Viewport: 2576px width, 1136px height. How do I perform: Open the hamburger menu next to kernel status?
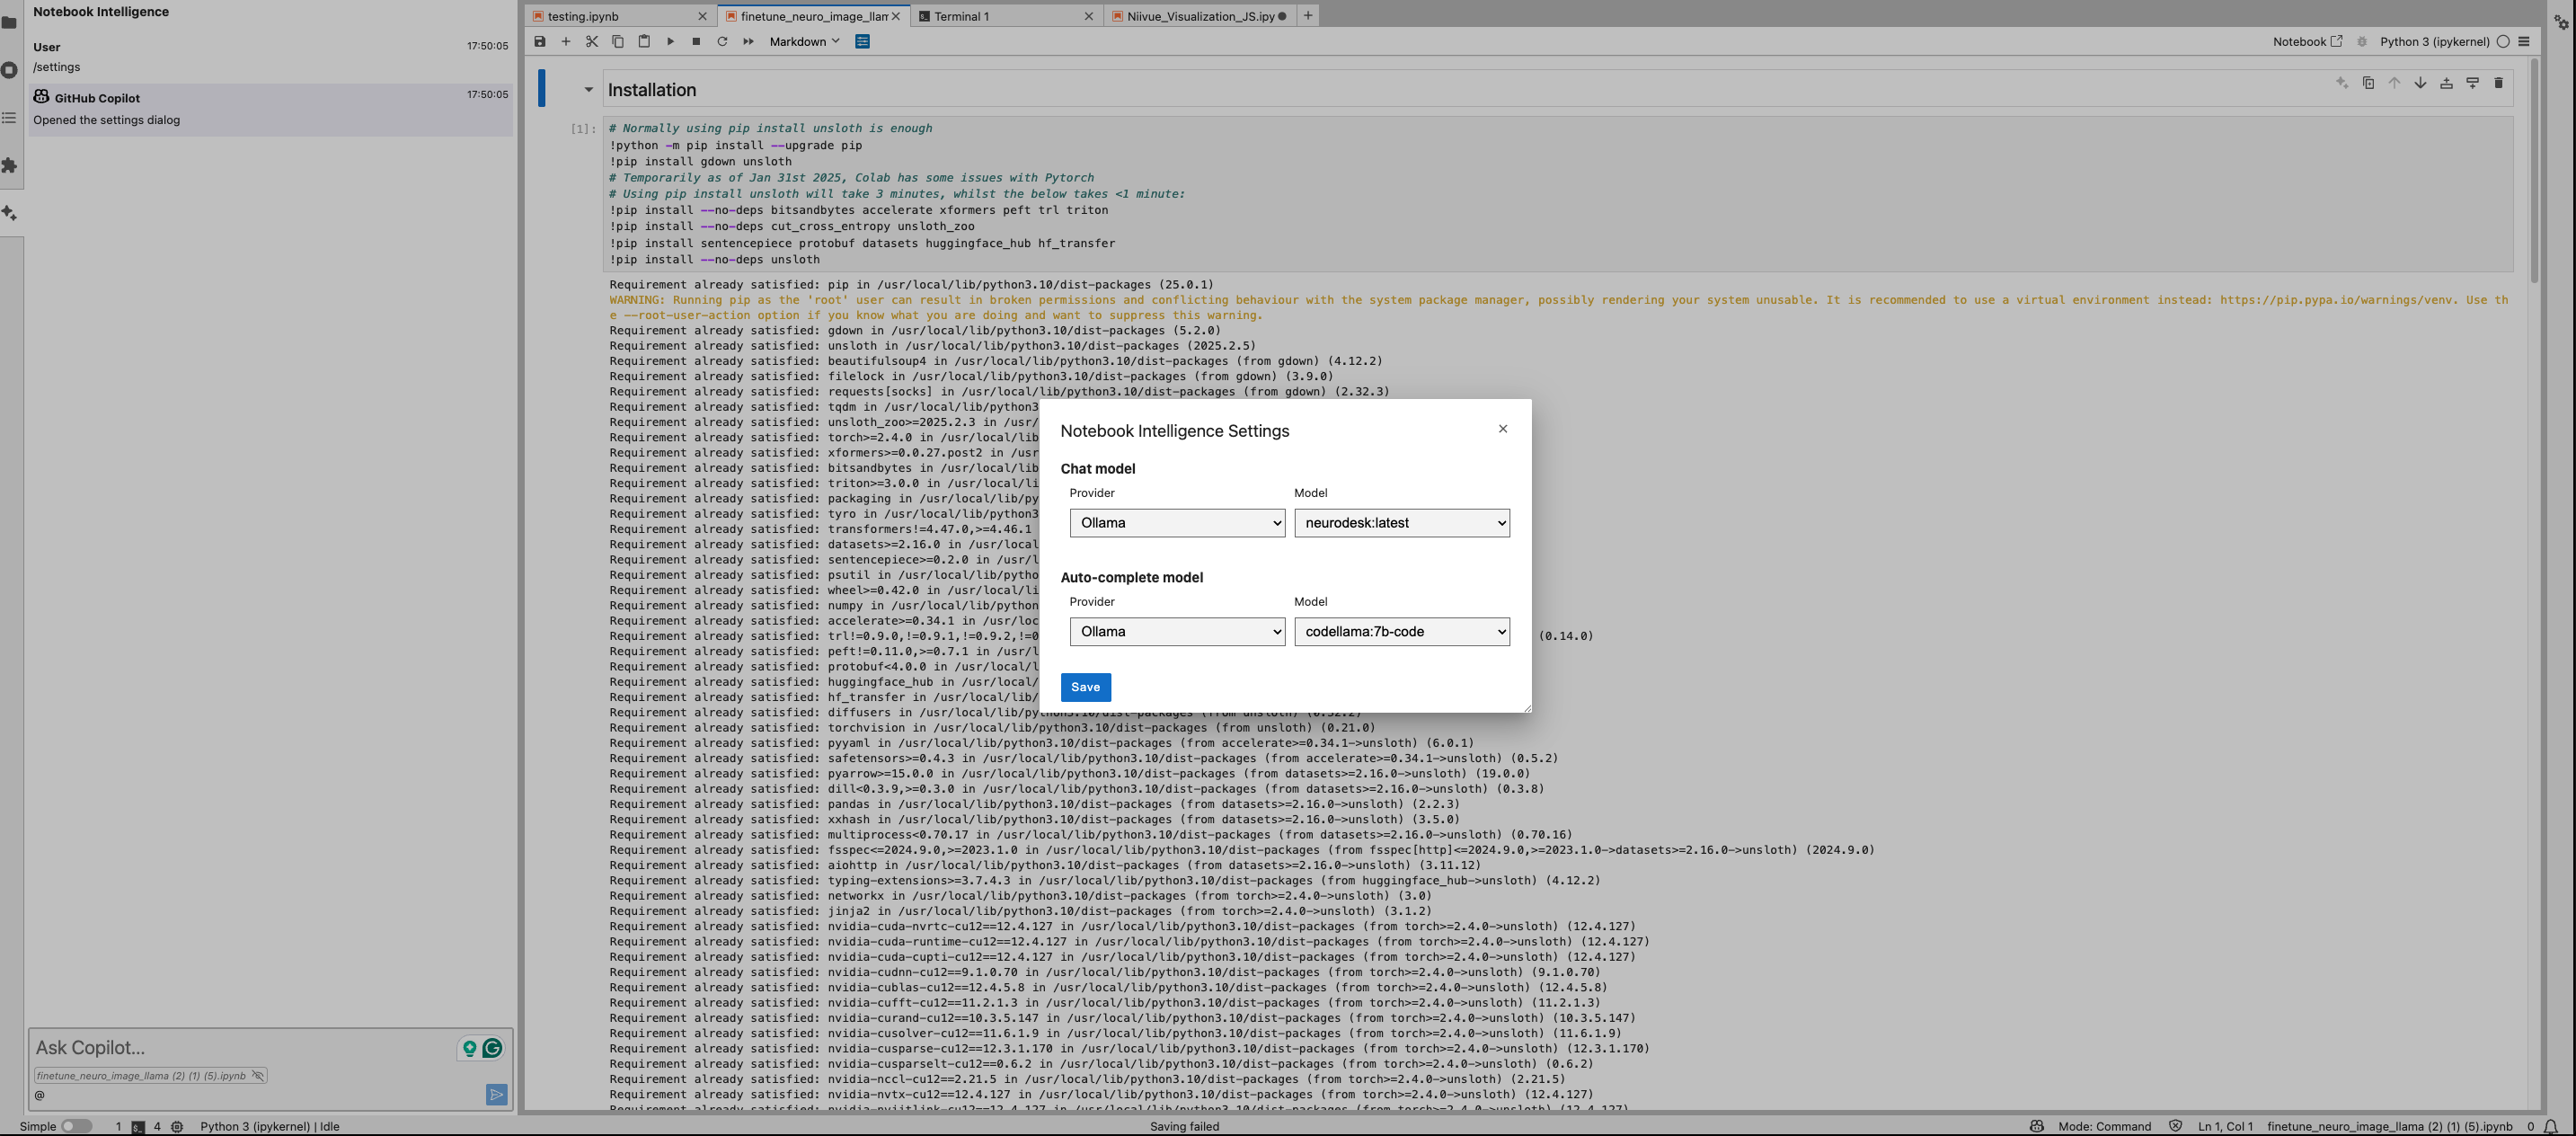(x=2524, y=42)
